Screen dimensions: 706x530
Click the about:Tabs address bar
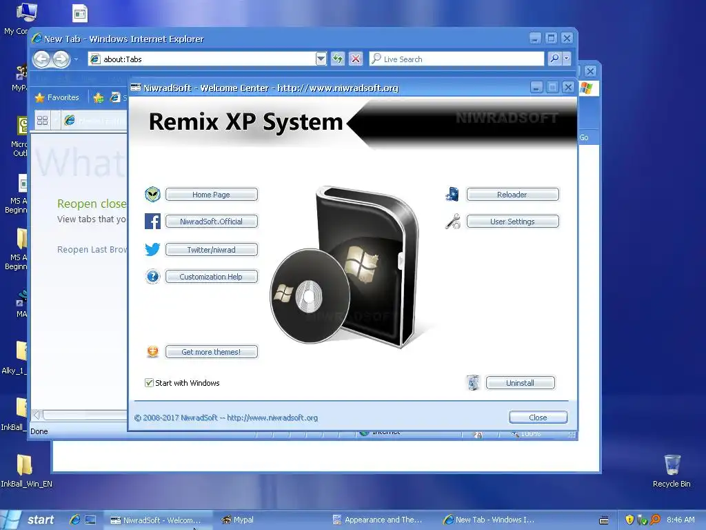click(202, 59)
